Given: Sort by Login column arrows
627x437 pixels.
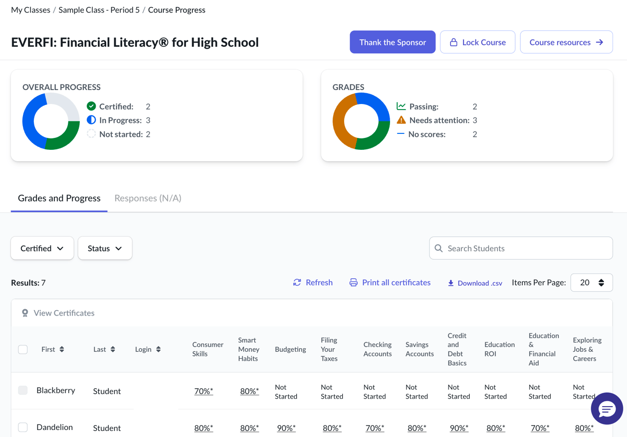Looking at the screenshot, I should (x=158, y=349).
